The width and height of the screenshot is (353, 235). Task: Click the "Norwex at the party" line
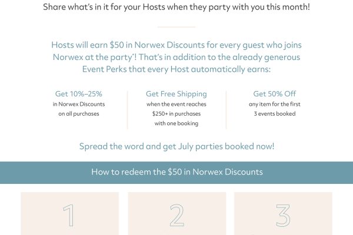pos(176,57)
